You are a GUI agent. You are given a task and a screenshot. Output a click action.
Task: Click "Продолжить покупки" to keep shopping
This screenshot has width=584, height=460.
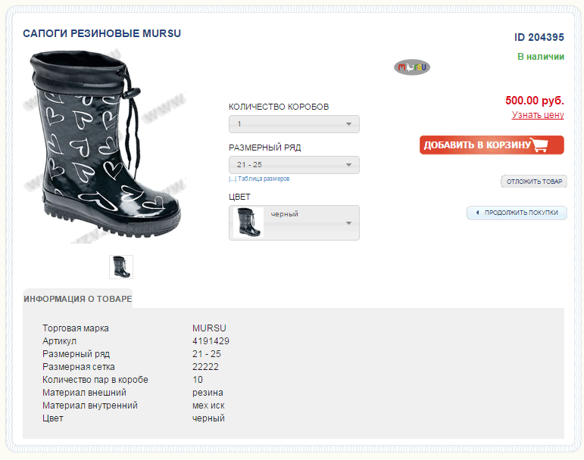coord(521,213)
